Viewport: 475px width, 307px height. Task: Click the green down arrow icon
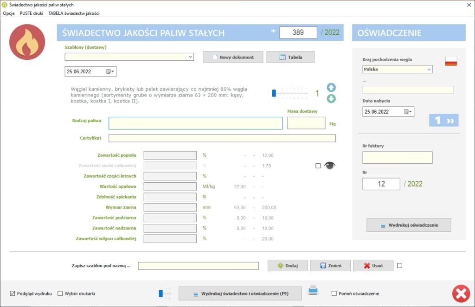point(331,98)
